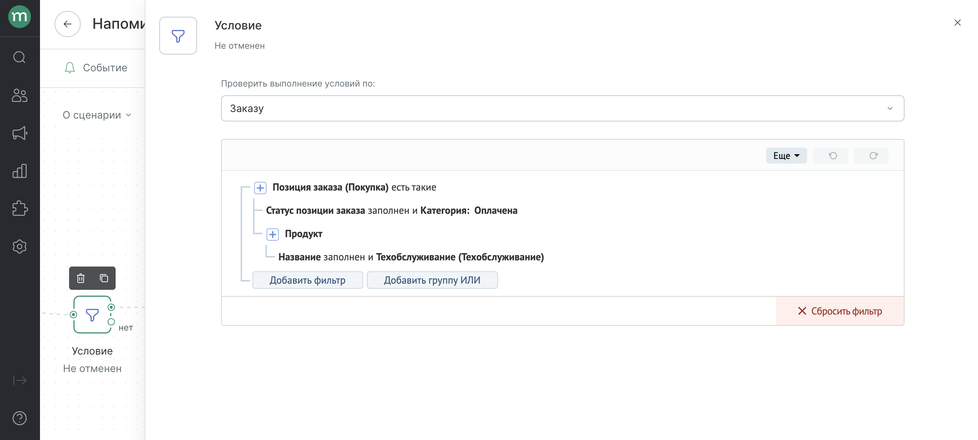Screen dimensions: 978x440
Task: Click Статус позиции заказа filter row
Action: (x=392, y=211)
